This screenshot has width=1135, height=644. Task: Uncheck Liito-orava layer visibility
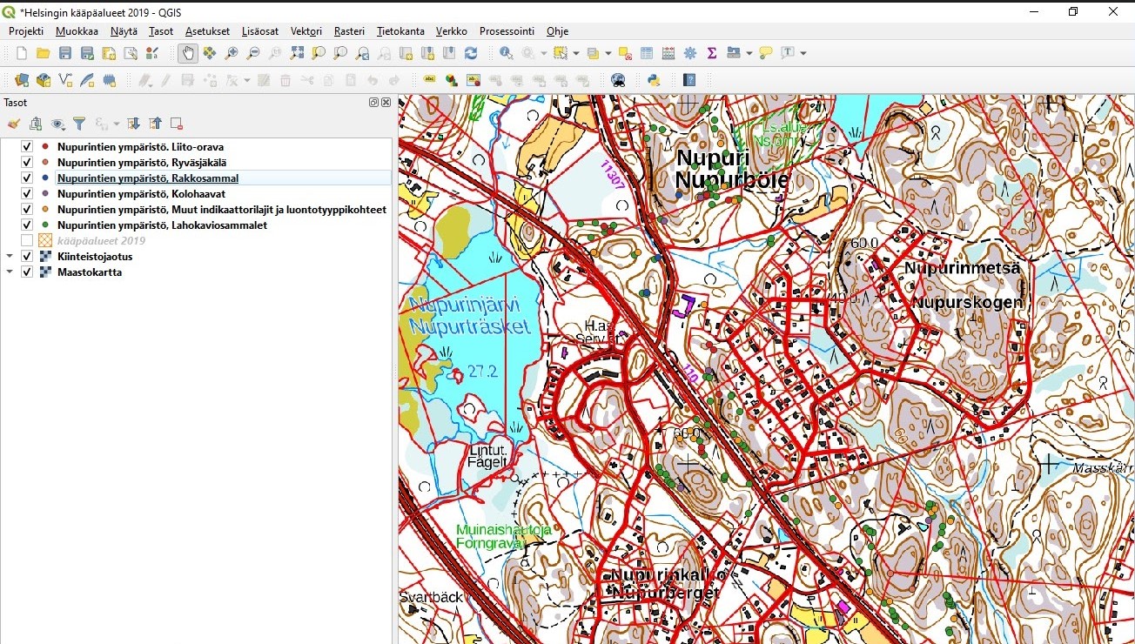coord(27,147)
